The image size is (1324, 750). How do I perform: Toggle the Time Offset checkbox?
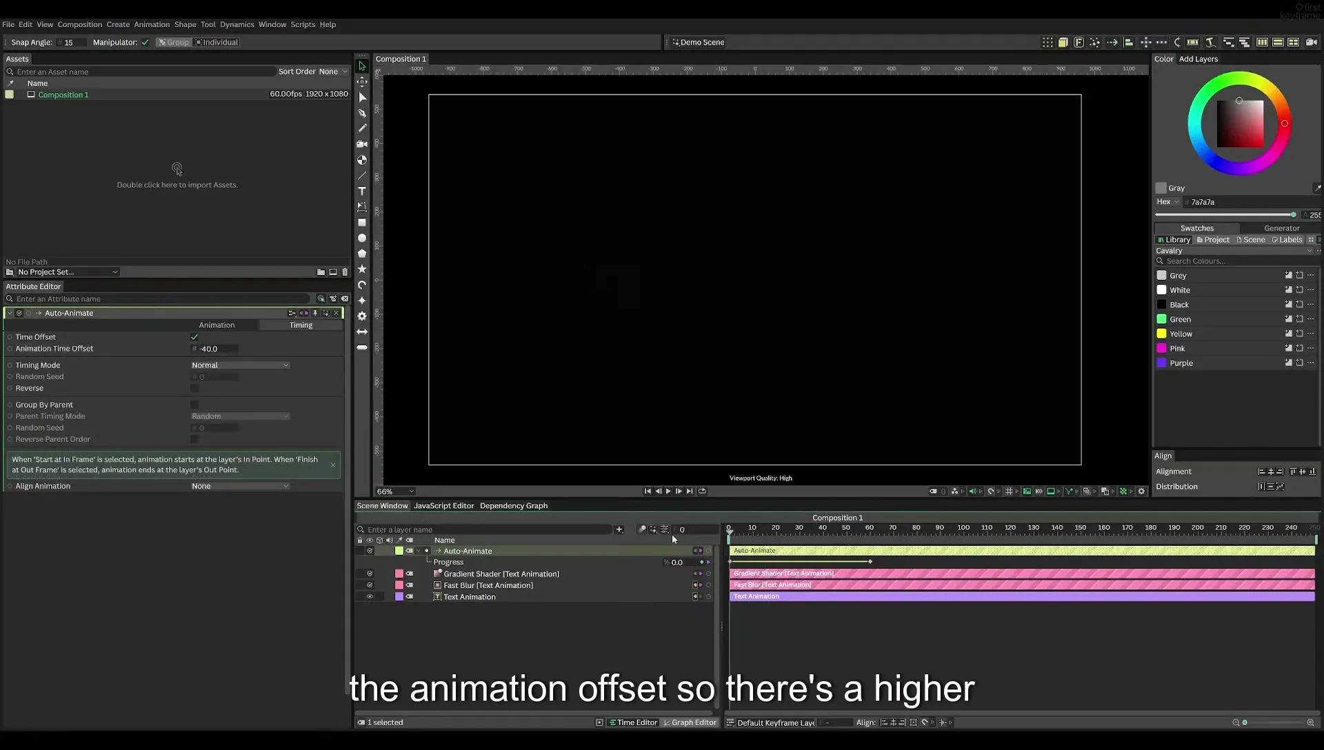[194, 337]
